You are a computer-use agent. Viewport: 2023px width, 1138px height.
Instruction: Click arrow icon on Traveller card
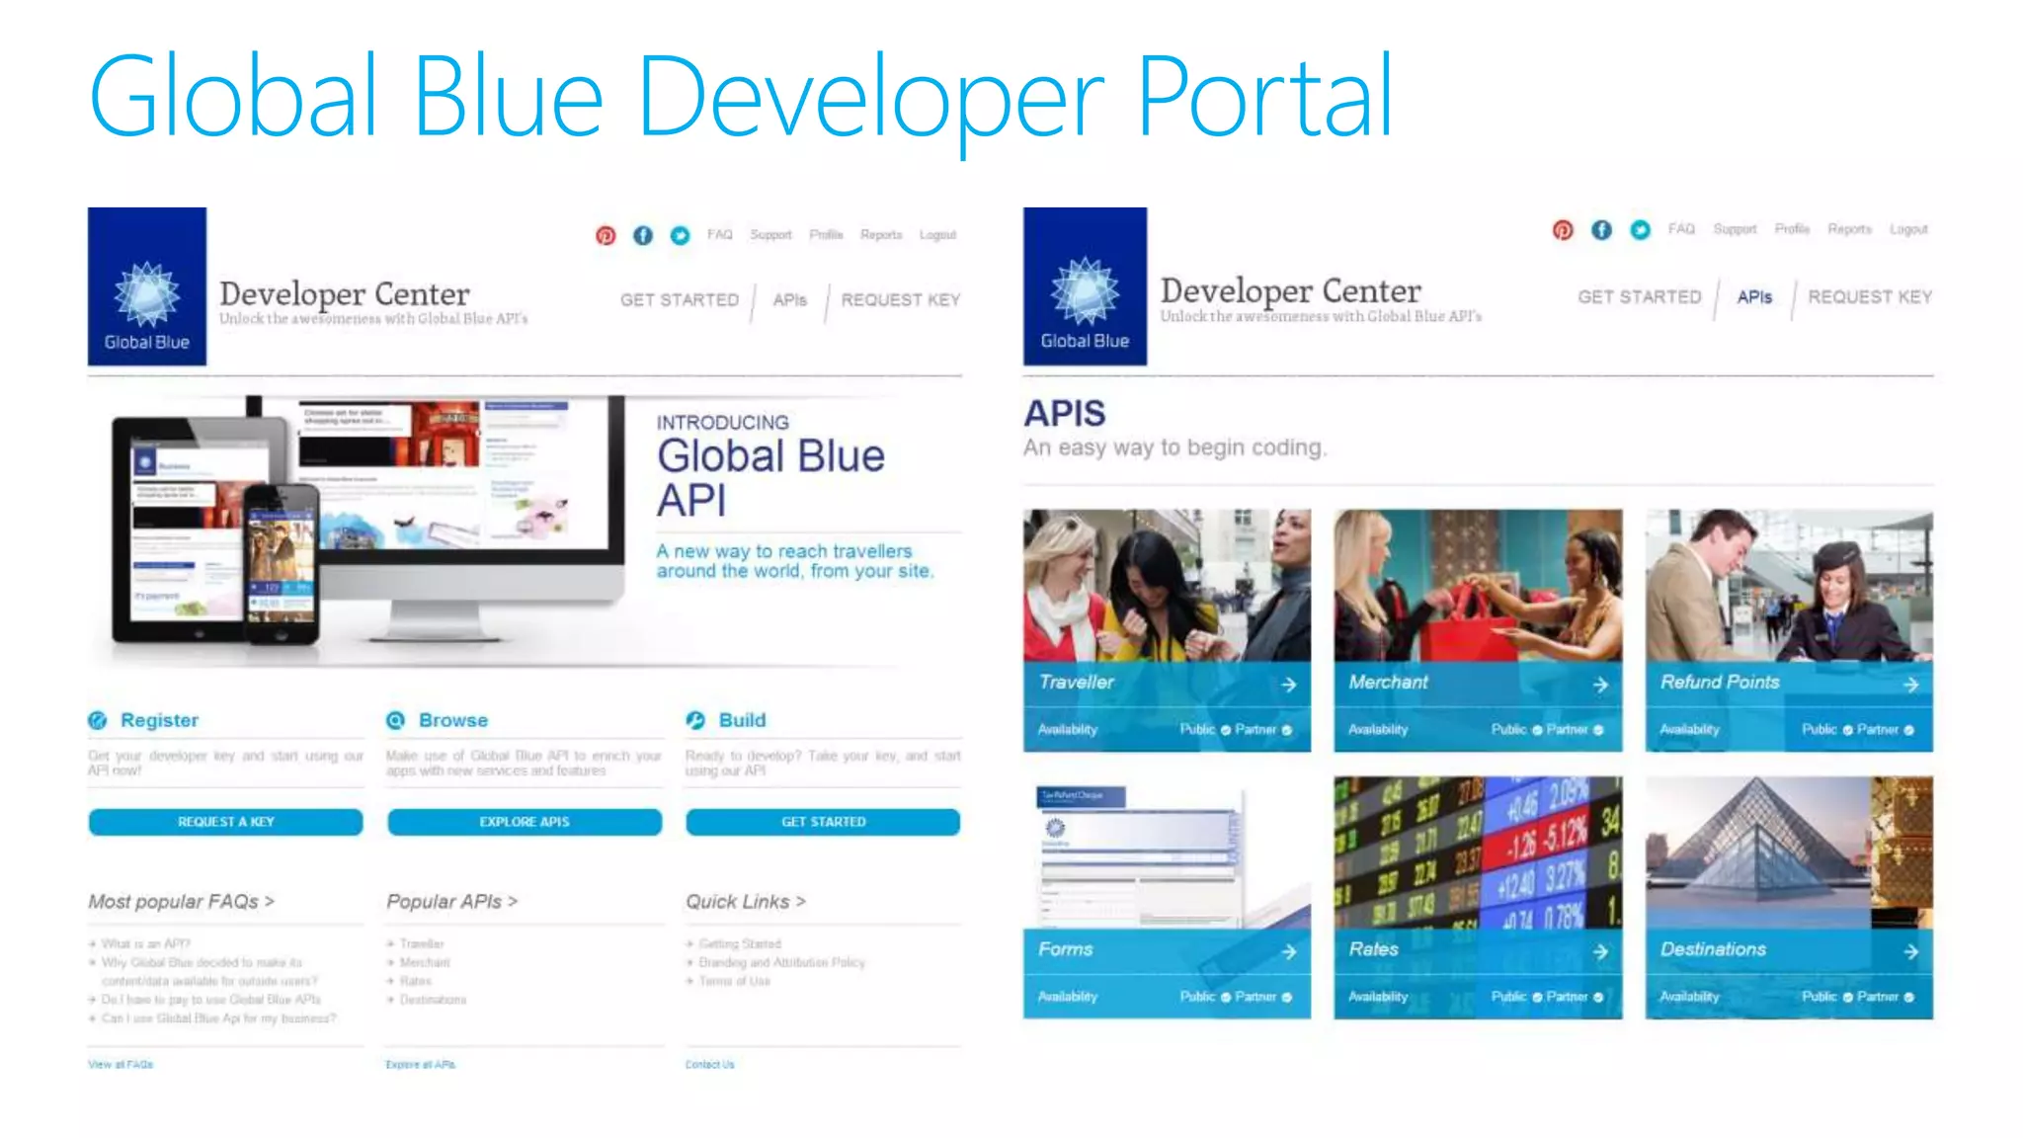tap(1289, 684)
